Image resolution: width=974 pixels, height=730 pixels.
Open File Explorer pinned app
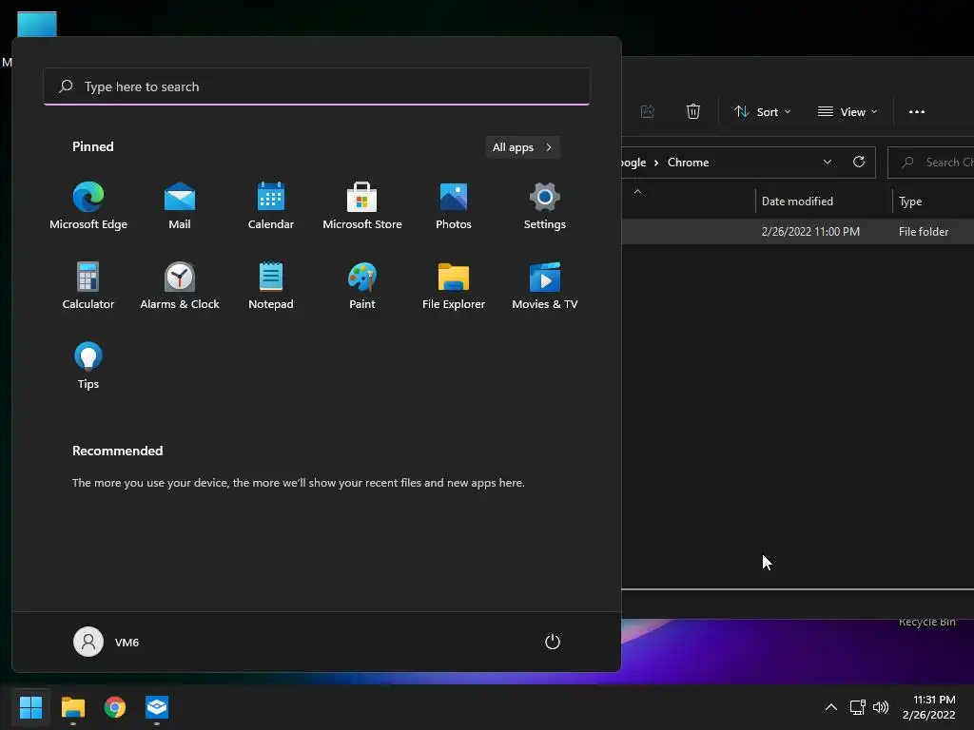pos(454,285)
